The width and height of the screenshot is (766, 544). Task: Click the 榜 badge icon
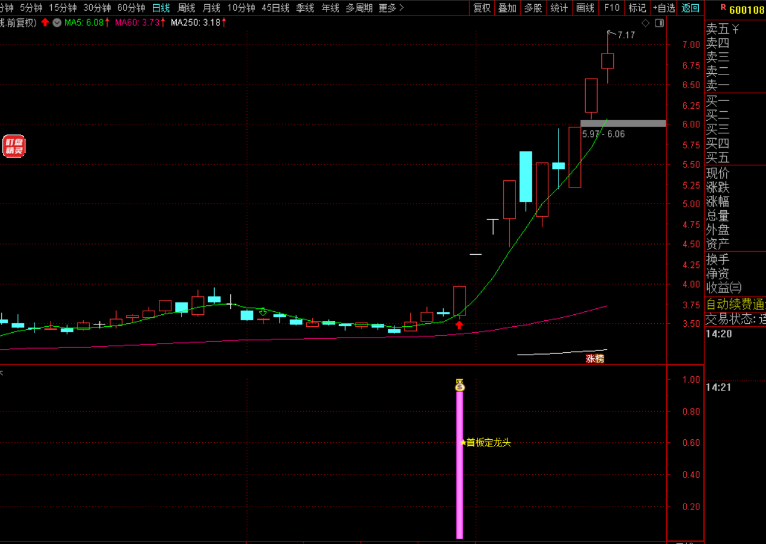pyautogui.click(x=599, y=358)
